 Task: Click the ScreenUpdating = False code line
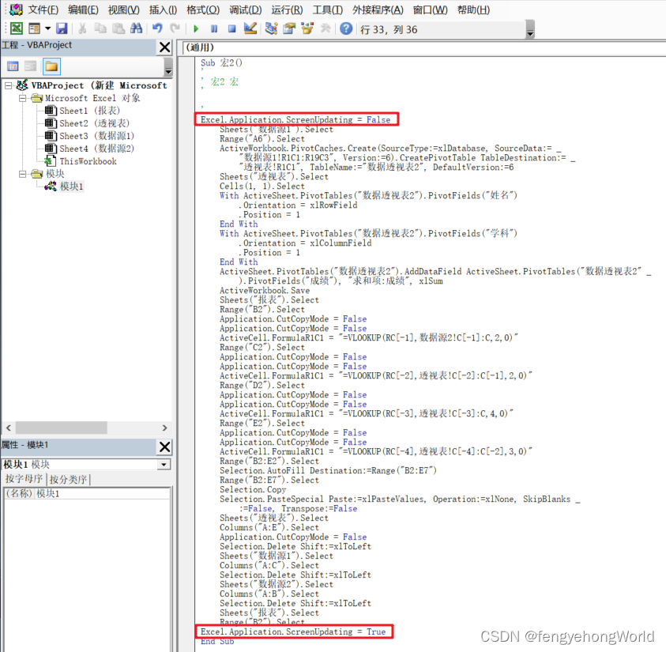click(x=296, y=120)
